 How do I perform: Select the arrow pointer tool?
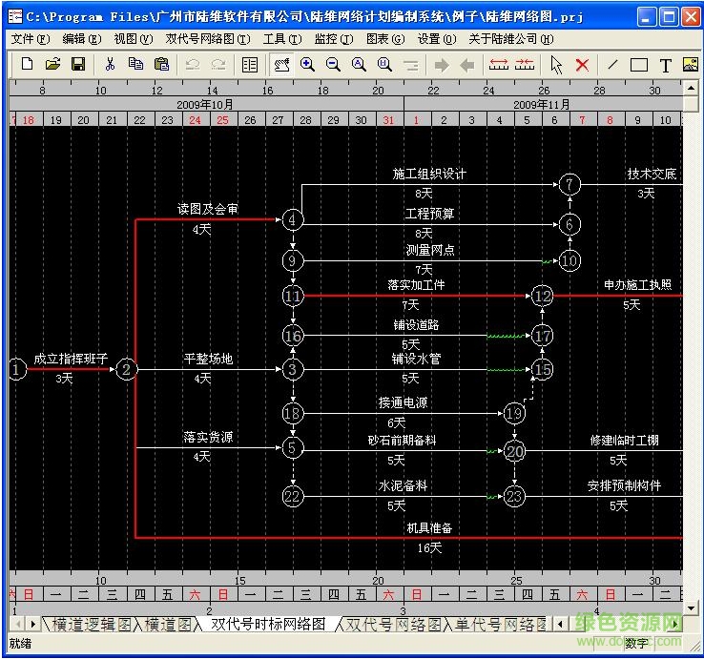click(556, 65)
